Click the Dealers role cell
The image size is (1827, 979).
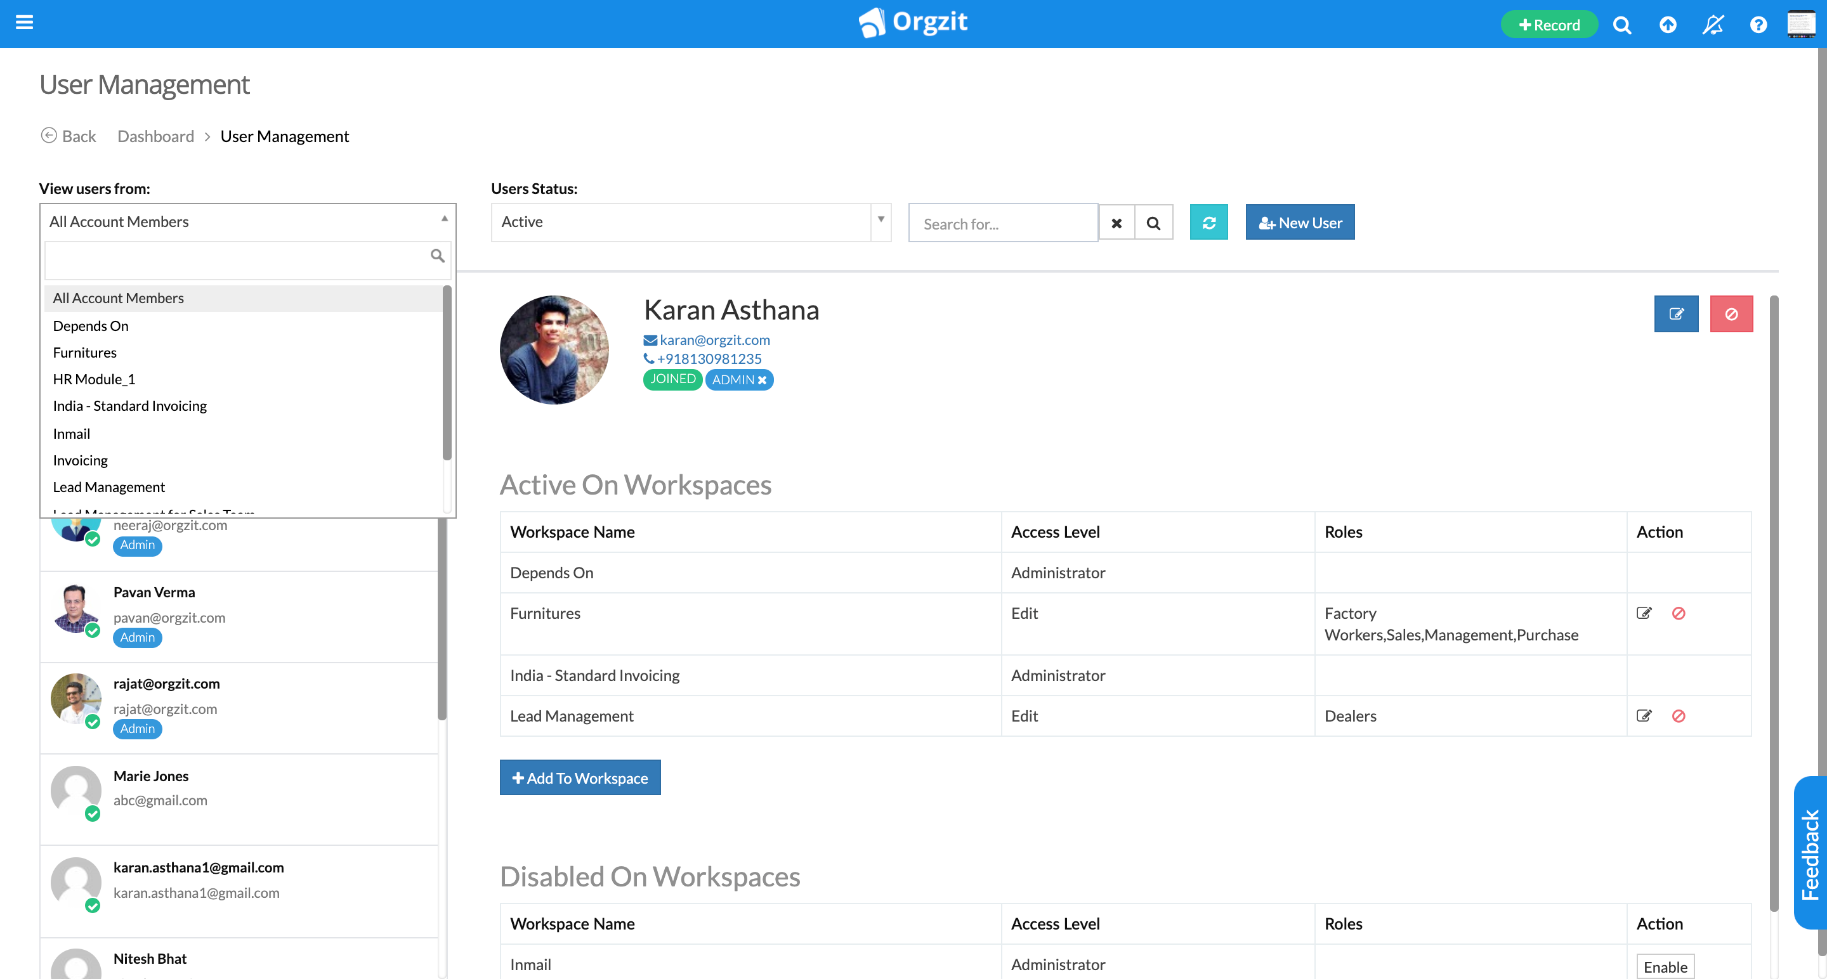[x=1470, y=716]
